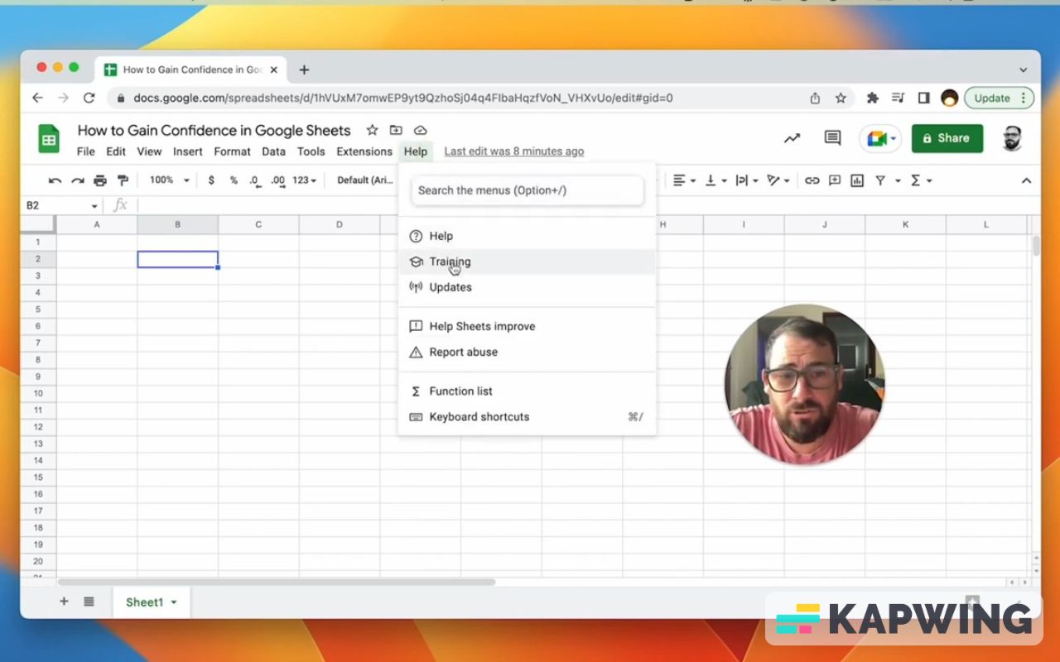
Task: Open text wrapping dropdown
Action: (x=747, y=180)
